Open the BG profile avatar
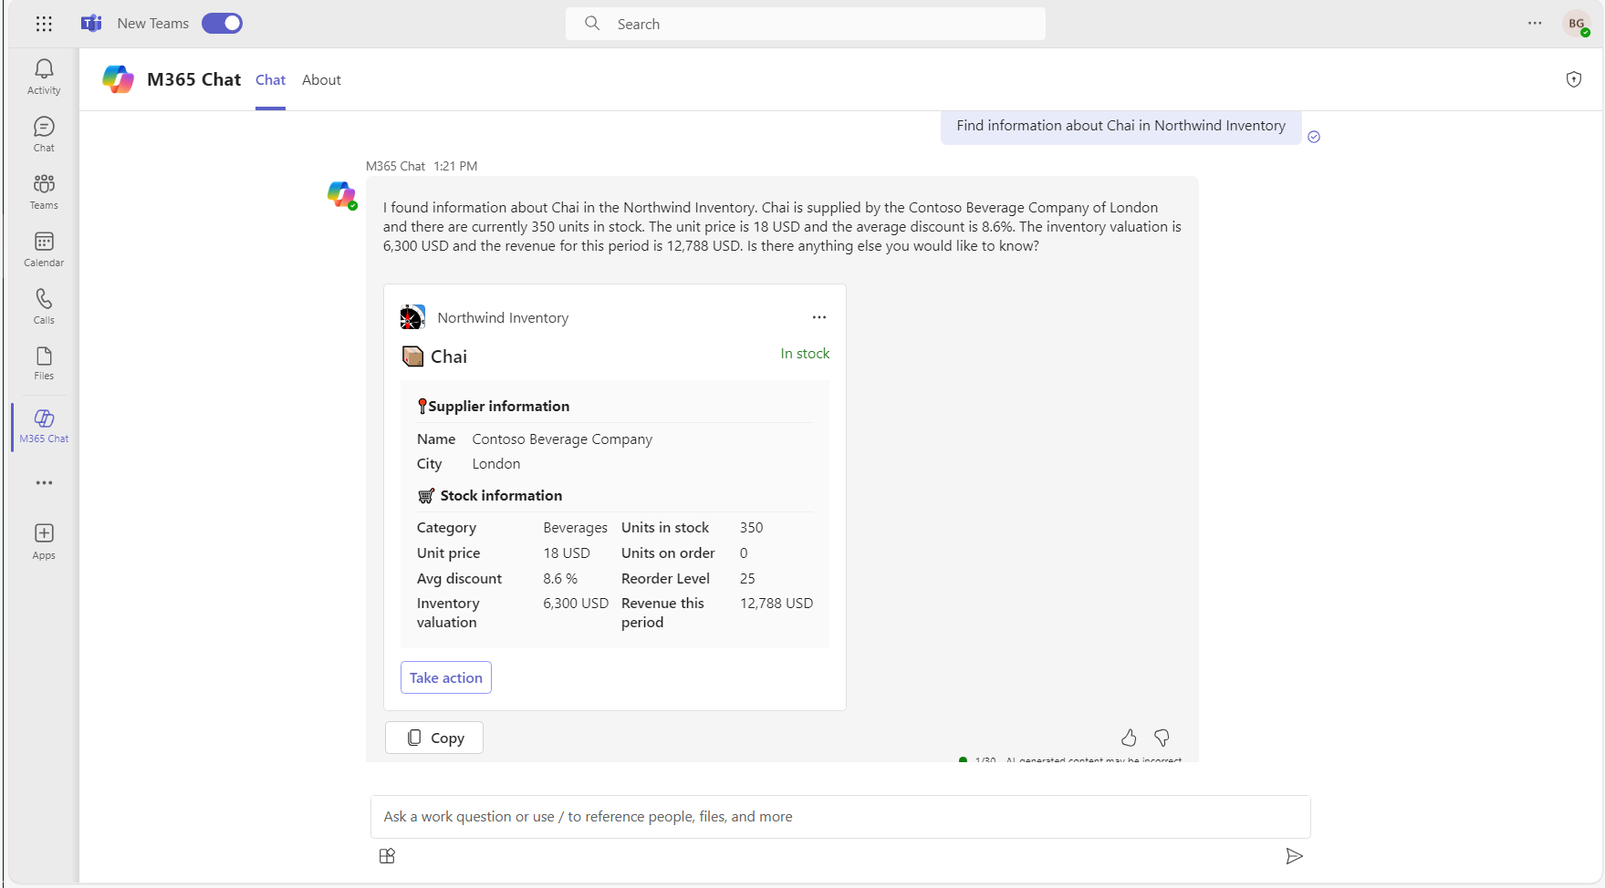1605x888 pixels. click(1576, 24)
